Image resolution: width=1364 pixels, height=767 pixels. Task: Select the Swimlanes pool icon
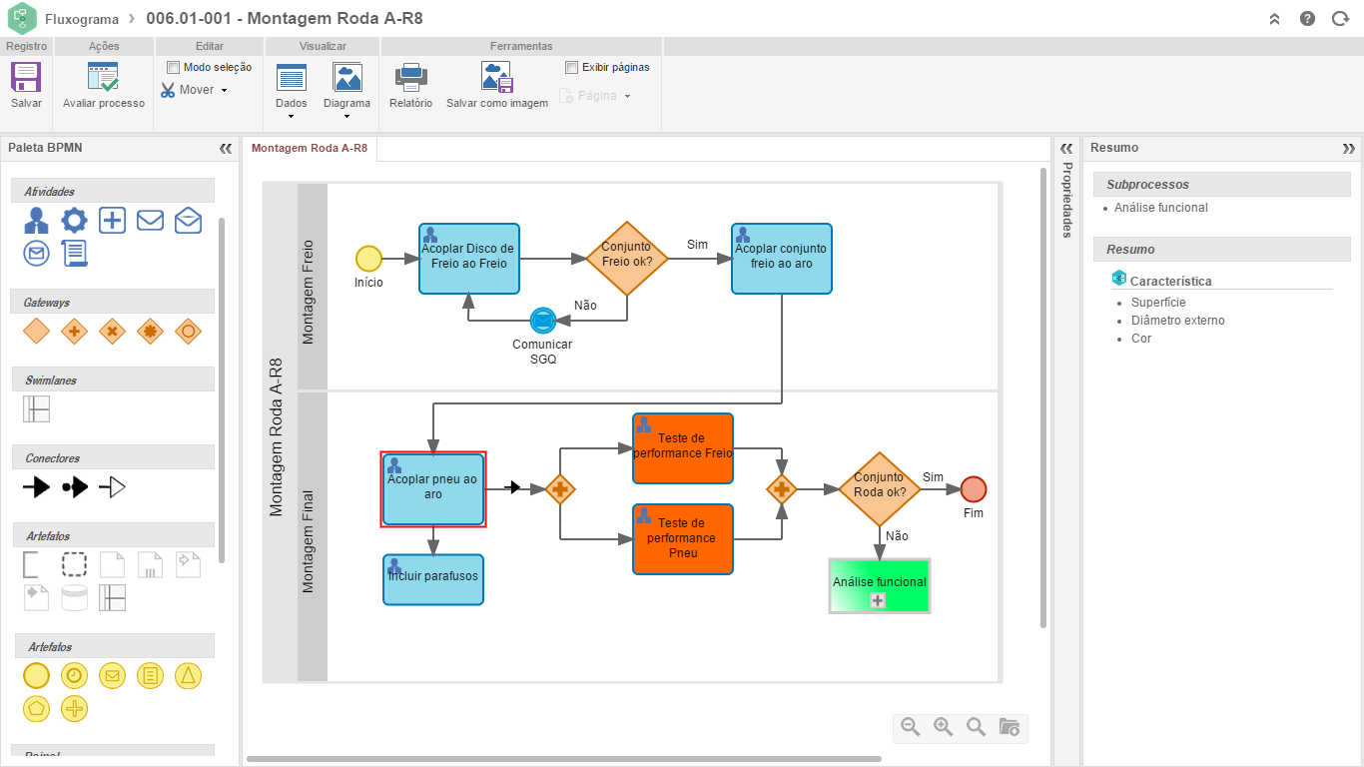pyautogui.click(x=37, y=408)
